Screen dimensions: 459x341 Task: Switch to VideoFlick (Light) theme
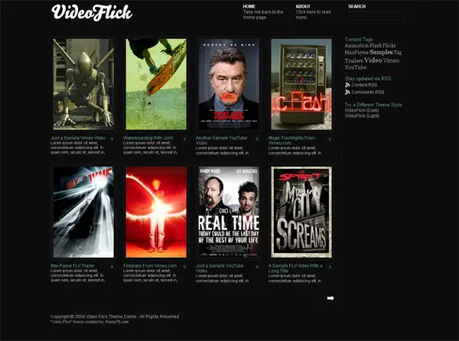click(x=362, y=115)
